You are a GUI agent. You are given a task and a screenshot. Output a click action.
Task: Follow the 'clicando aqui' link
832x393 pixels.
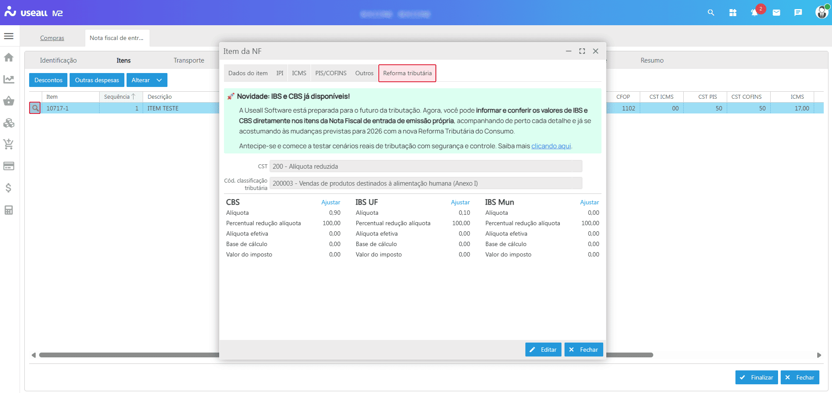pos(551,146)
